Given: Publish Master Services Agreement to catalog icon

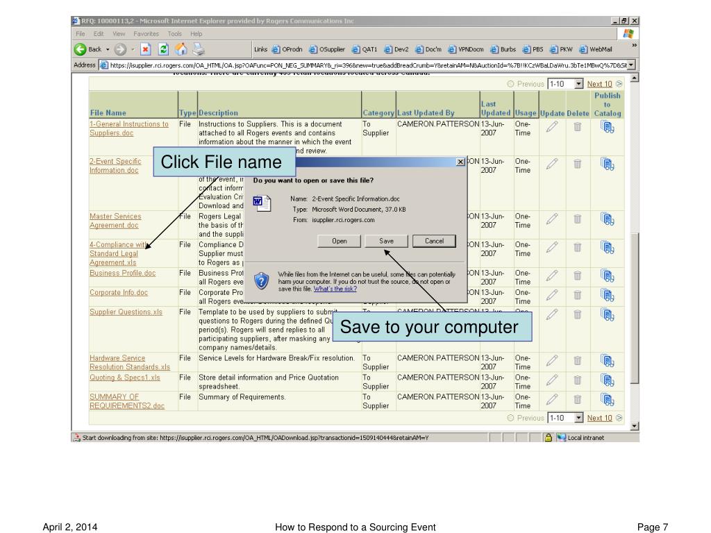Looking at the screenshot, I should click(607, 219).
